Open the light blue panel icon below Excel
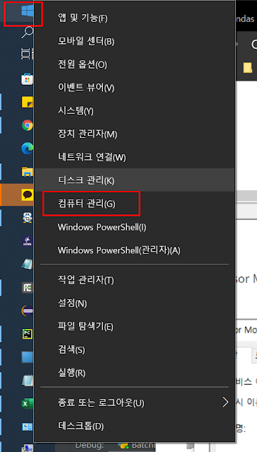This screenshot has width=257, height=452. 28,427
